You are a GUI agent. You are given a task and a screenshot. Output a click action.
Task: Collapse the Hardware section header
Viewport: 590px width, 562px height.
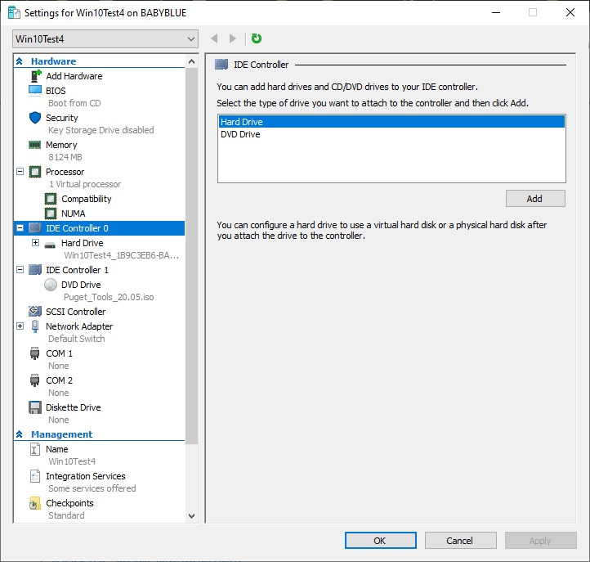20,61
